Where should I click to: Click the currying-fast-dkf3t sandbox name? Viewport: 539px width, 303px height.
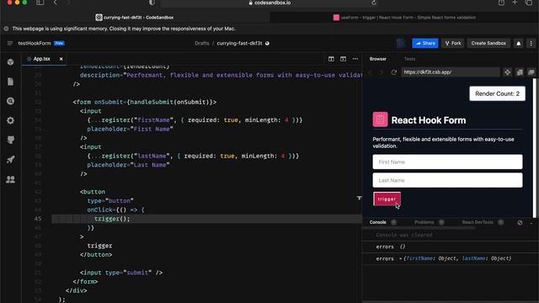239,43
